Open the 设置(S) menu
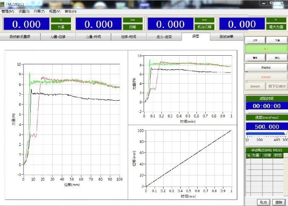This screenshot has width=288, height=206. click(24, 11)
